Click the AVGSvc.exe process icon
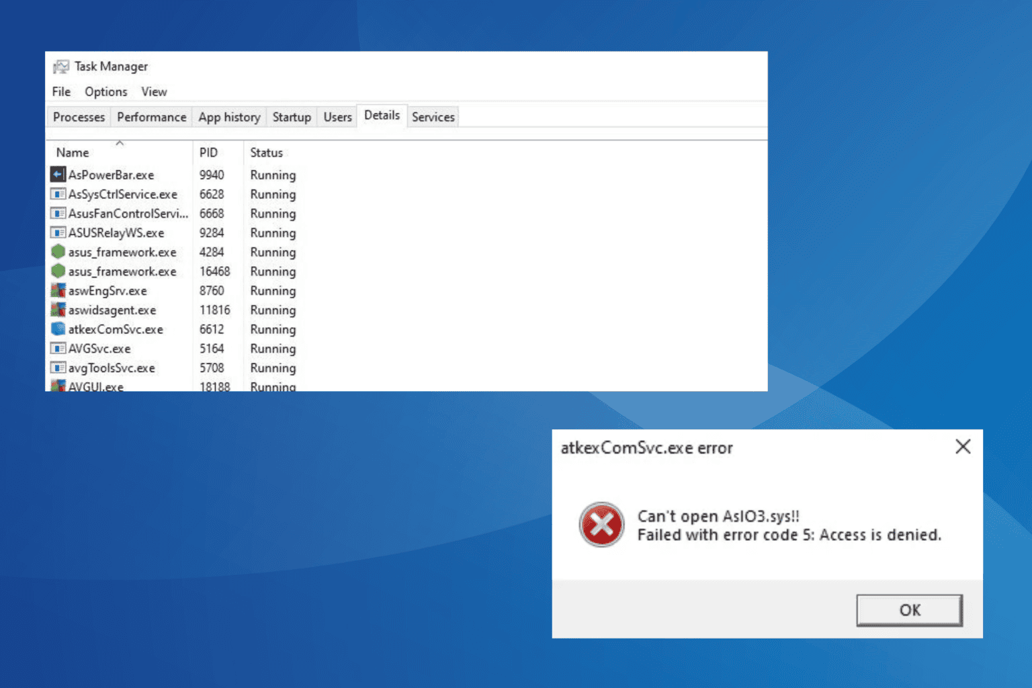The height and width of the screenshot is (688, 1032). [58, 349]
